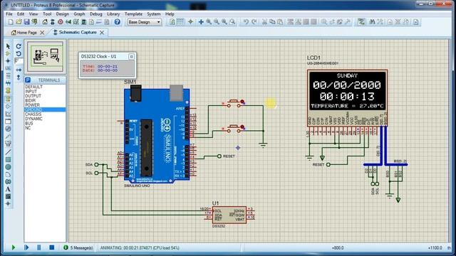Open the View menu
Image resolution: width=456 pixels, height=256 pixels.
tap(33, 14)
